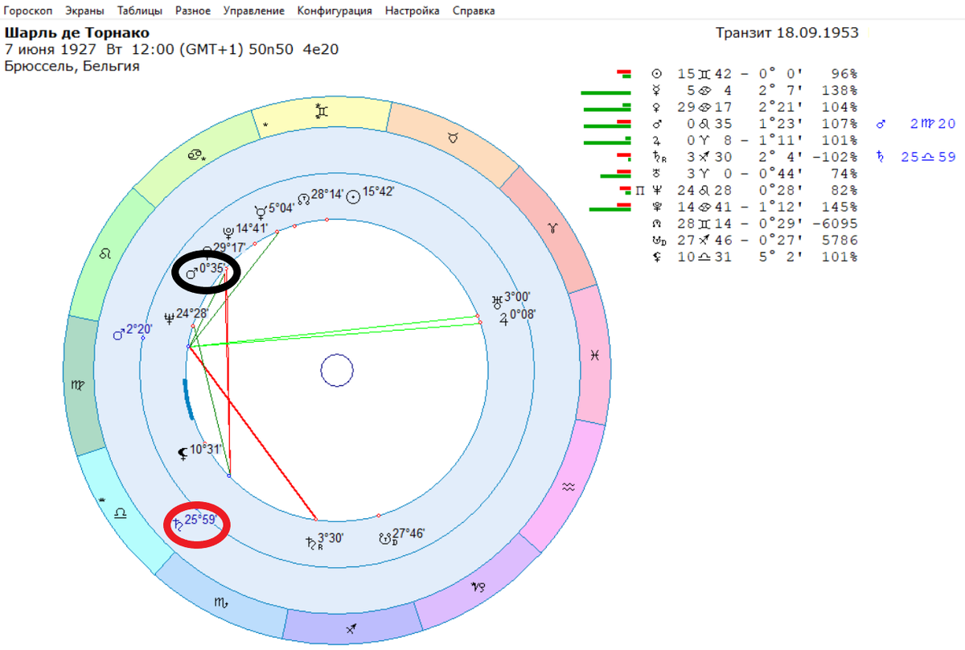Click the small circle at the chart center
This screenshot has height=650, width=965.
(x=337, y=372)
